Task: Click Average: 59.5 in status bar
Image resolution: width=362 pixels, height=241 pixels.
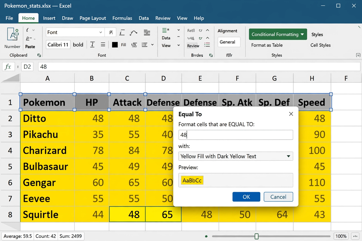Action: point(18,236)
